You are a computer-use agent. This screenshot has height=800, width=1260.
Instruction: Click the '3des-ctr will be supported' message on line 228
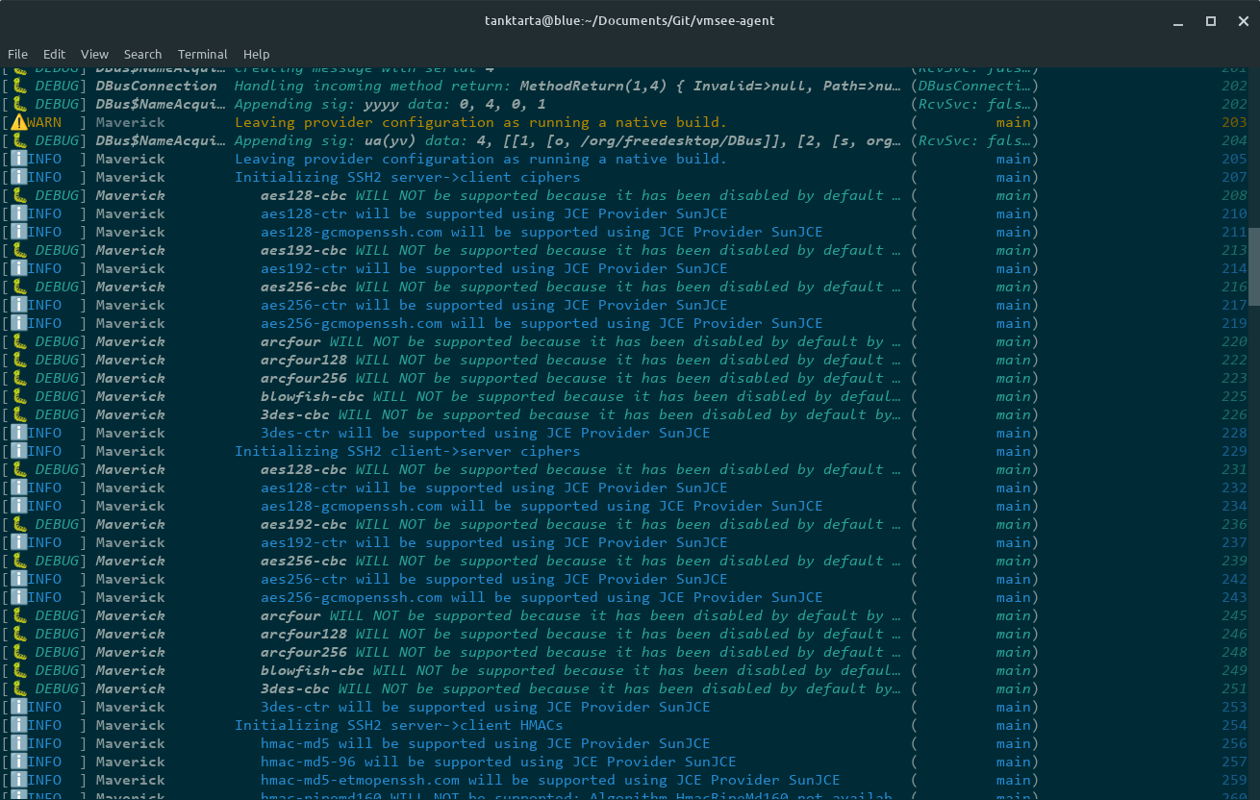pyautogui.click(x=486, y=433)
